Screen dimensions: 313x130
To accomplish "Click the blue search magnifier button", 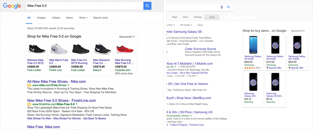I will point(147,6).
